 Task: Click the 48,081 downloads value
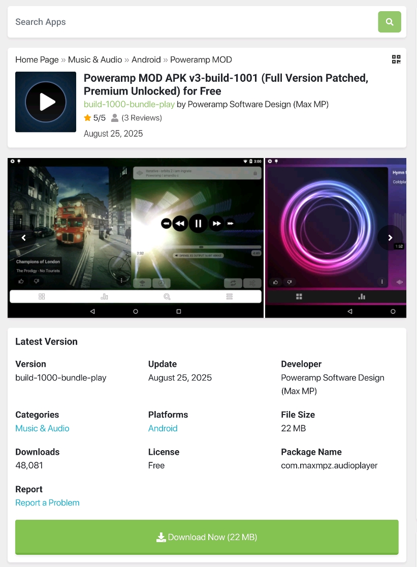tap(29, 465)
